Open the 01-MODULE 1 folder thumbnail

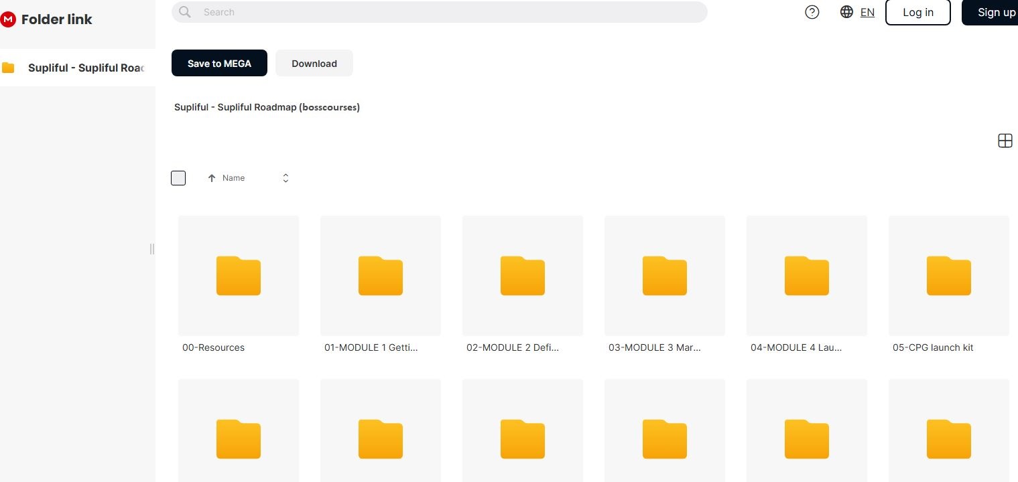[x=380, y=275]
